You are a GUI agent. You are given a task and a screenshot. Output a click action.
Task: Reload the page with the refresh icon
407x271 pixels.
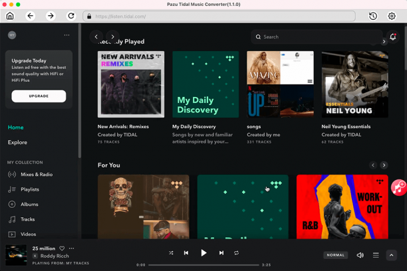pos(71,16)
